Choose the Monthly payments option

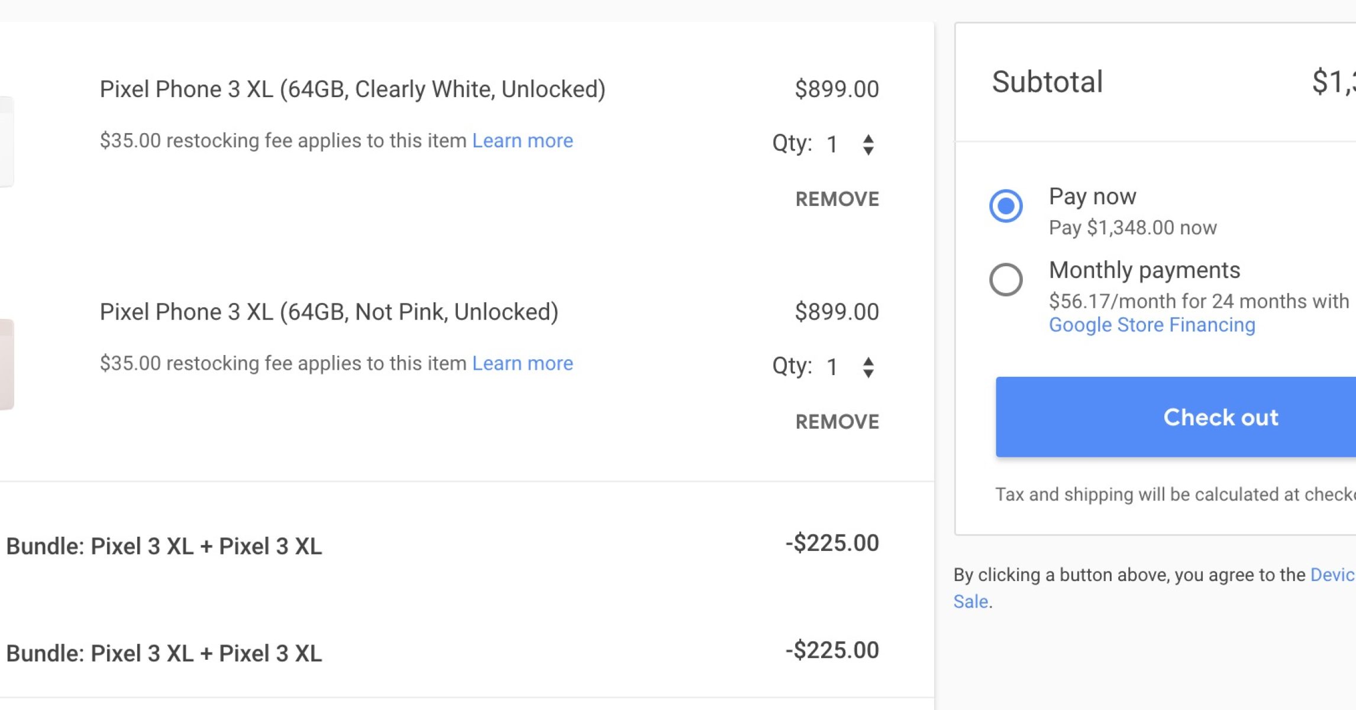(1006, 279)
